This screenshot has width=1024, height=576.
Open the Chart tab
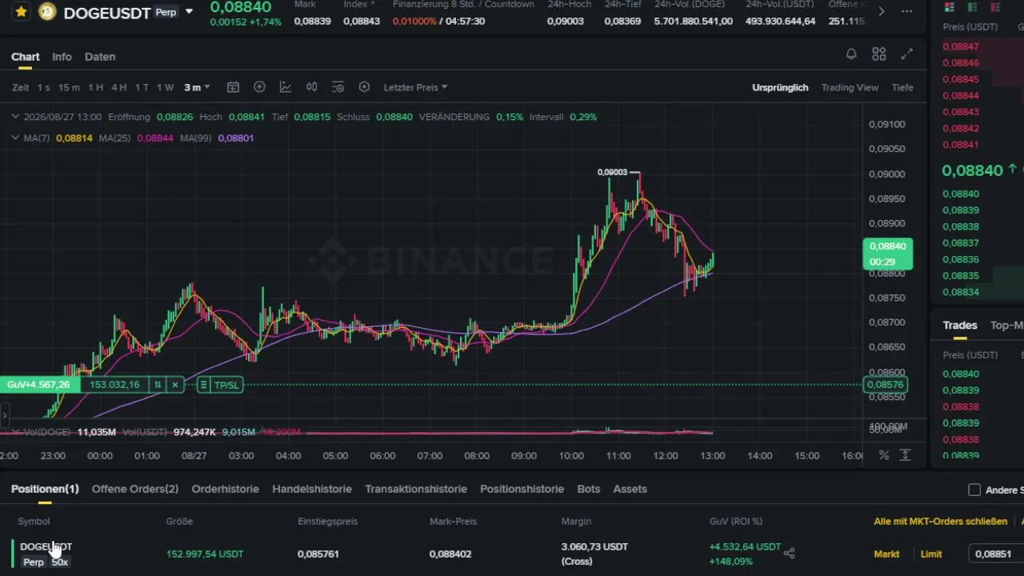[x=26, y=57]
